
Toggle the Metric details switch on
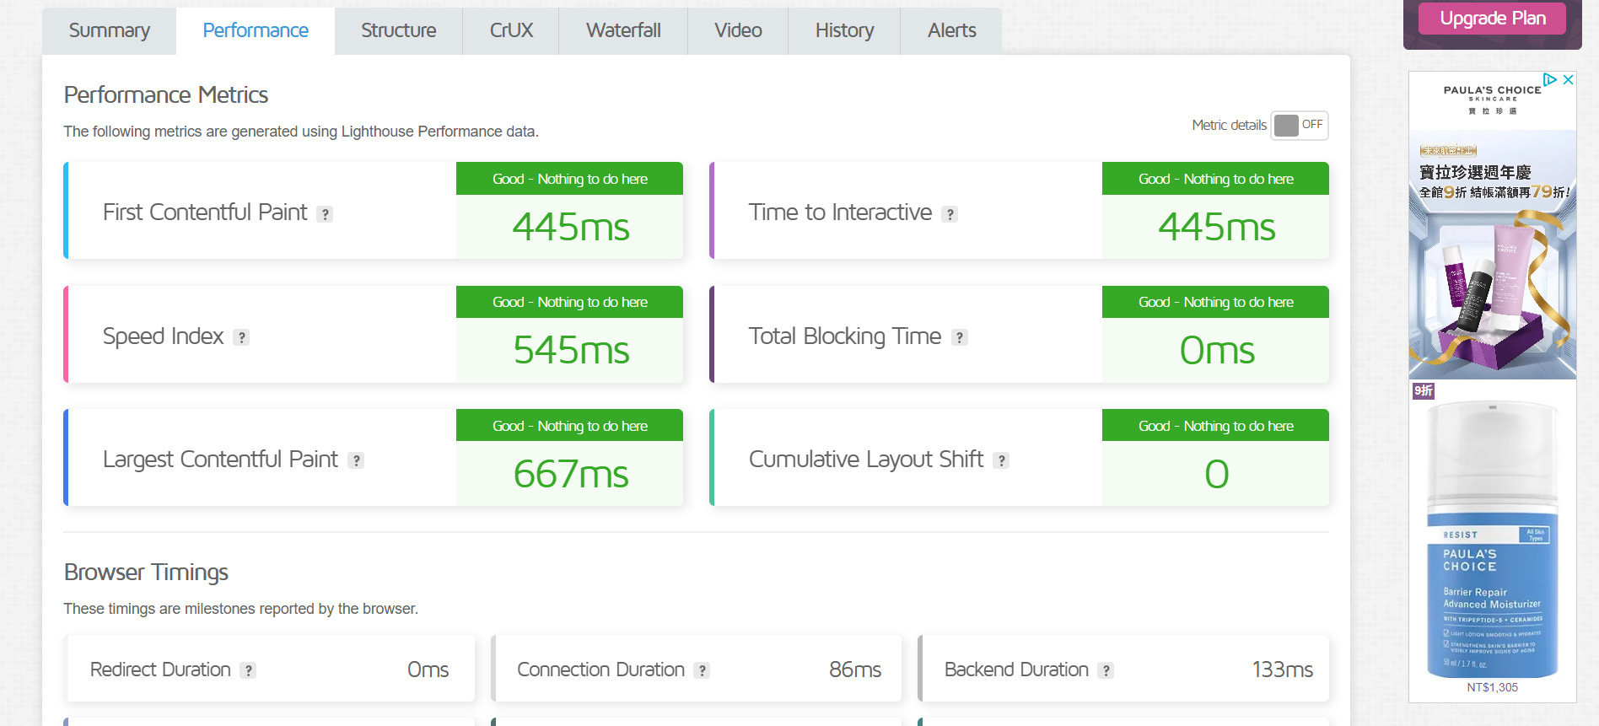pyautogui.click(x=1299, y=125)
